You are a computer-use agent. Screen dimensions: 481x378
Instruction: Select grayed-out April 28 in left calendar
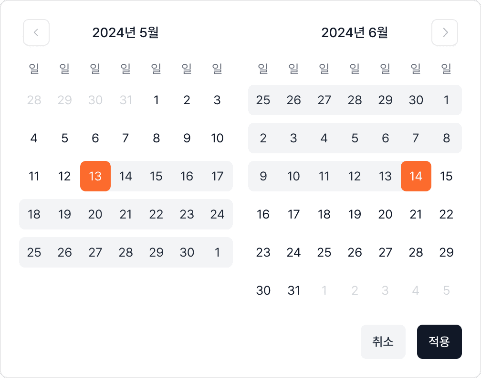34,100
